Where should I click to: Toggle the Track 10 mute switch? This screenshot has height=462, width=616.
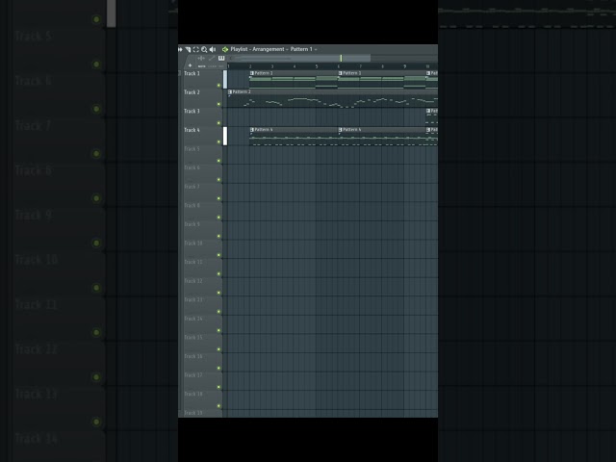coord(218,255)
